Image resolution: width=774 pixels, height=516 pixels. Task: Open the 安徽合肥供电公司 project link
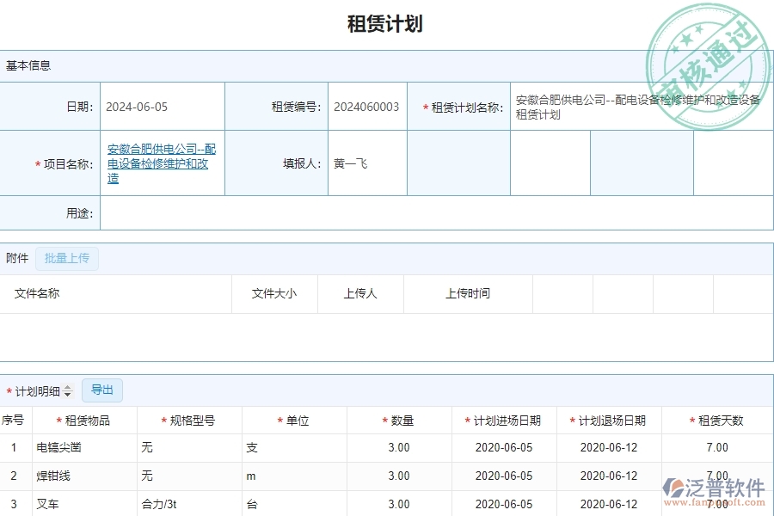[160, 163]
